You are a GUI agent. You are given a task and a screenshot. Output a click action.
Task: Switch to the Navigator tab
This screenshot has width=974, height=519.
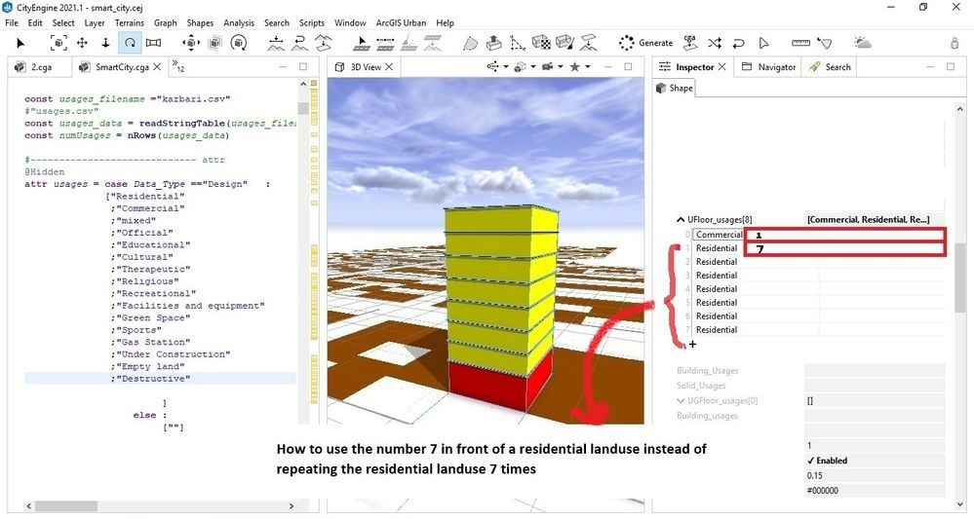[x=768, y=67]
